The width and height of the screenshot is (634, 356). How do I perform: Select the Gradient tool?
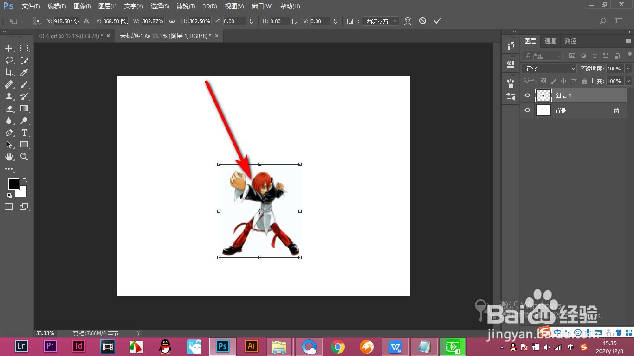pos(24,108)
